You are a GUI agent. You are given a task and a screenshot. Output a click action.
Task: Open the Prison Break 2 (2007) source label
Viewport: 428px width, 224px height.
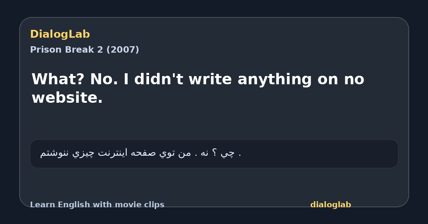click(85, 50)
